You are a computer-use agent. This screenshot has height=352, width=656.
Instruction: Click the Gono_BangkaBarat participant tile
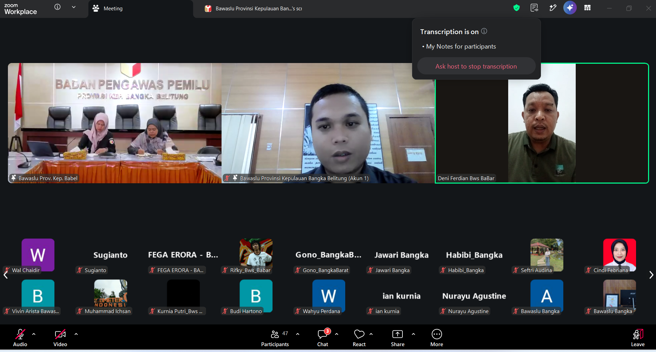click(329, 256)
